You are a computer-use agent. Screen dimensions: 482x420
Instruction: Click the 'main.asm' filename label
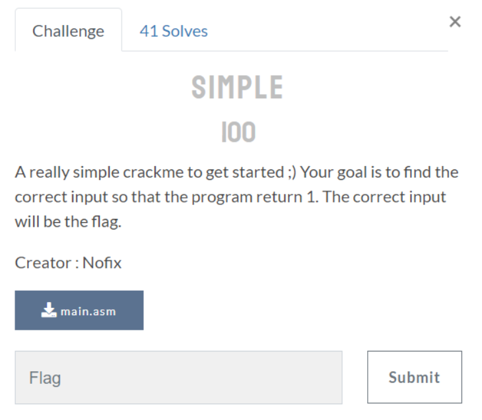pos(88,312)
